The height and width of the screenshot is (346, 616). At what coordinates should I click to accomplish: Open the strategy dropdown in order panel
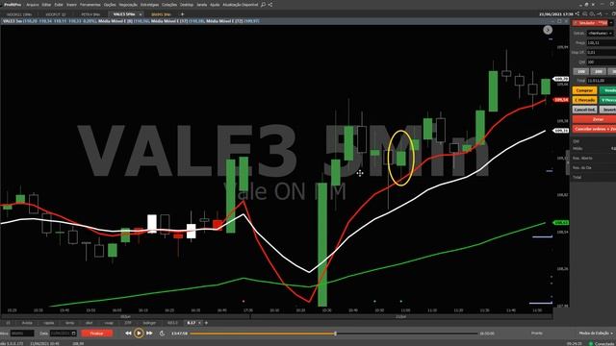pyautogui.click(x=601, y=34)
